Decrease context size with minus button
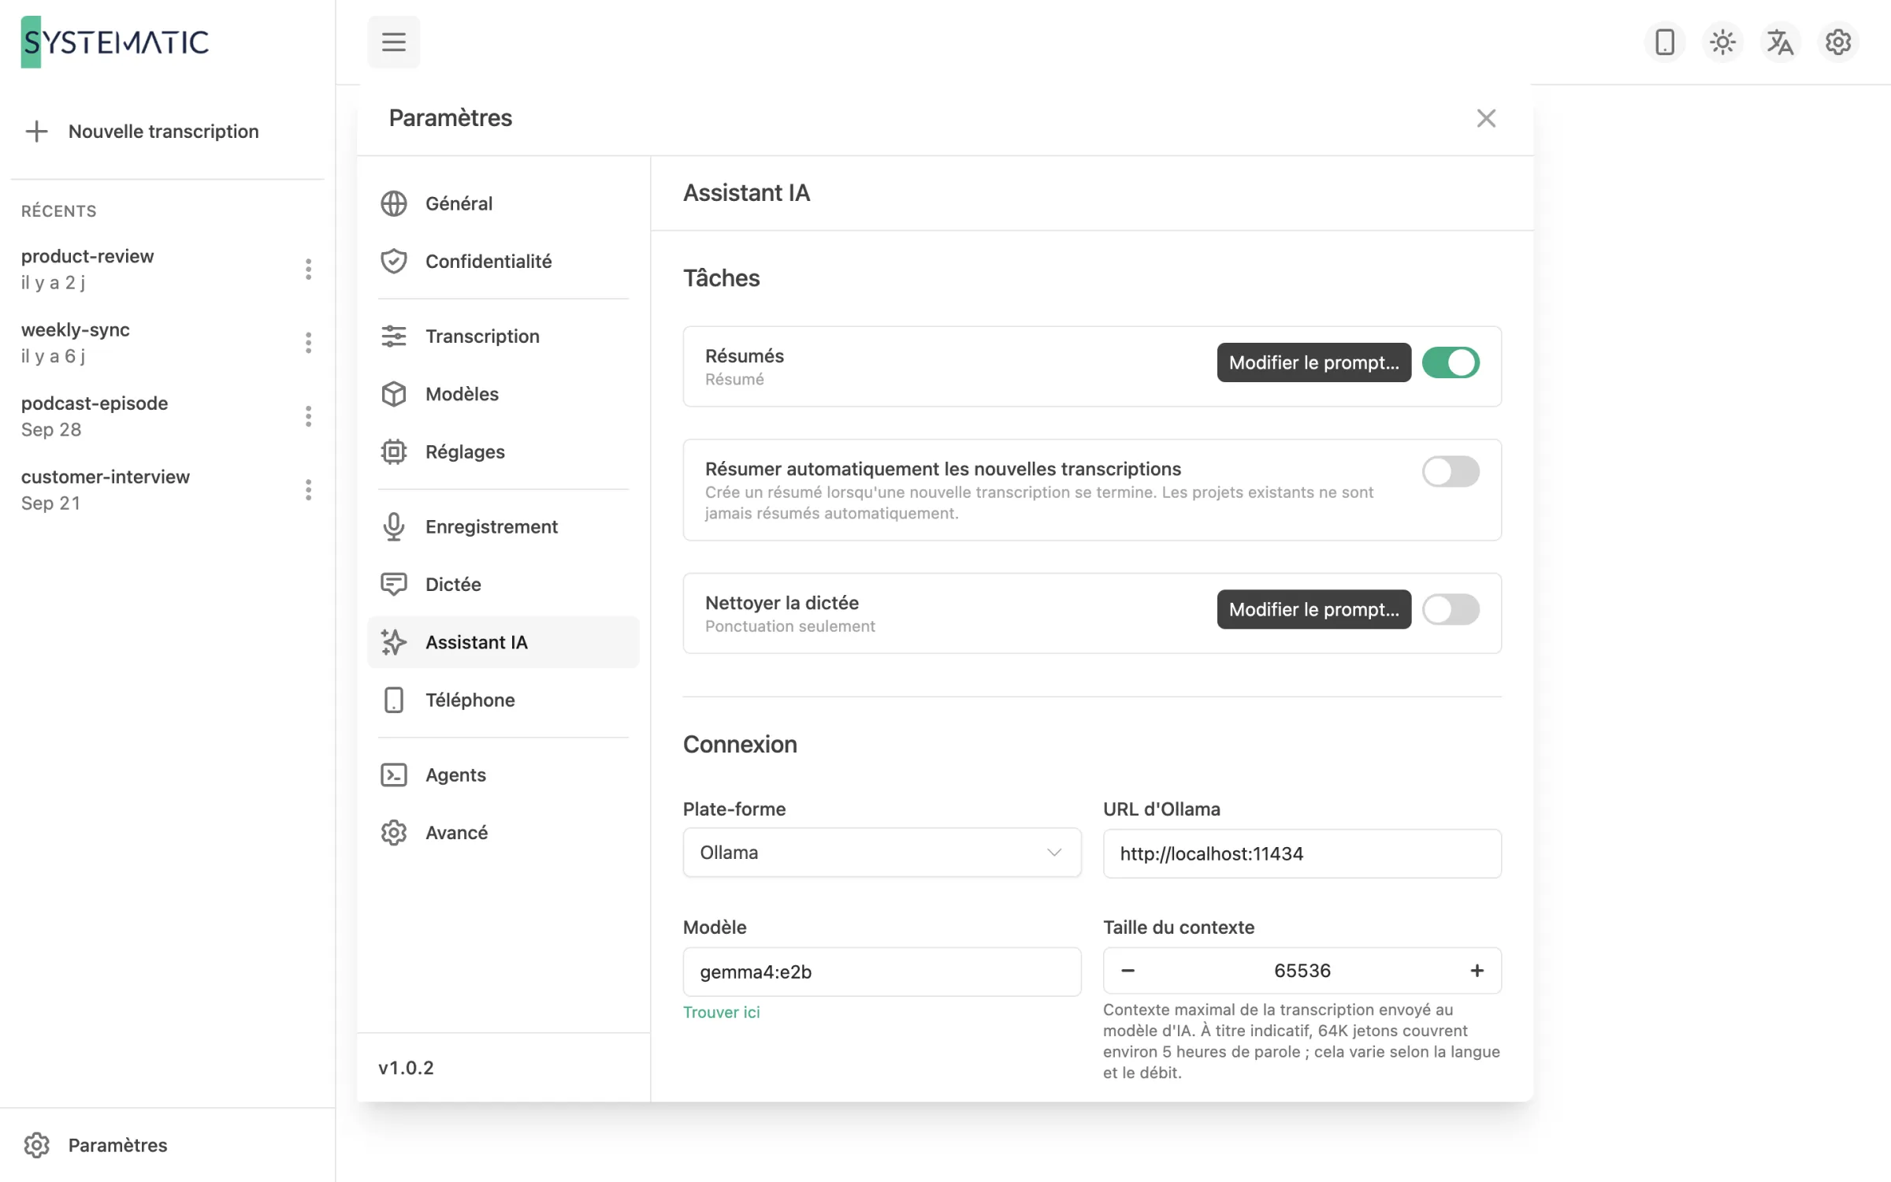This screenshot has width=1891, height=1182. pos(1128,971)
